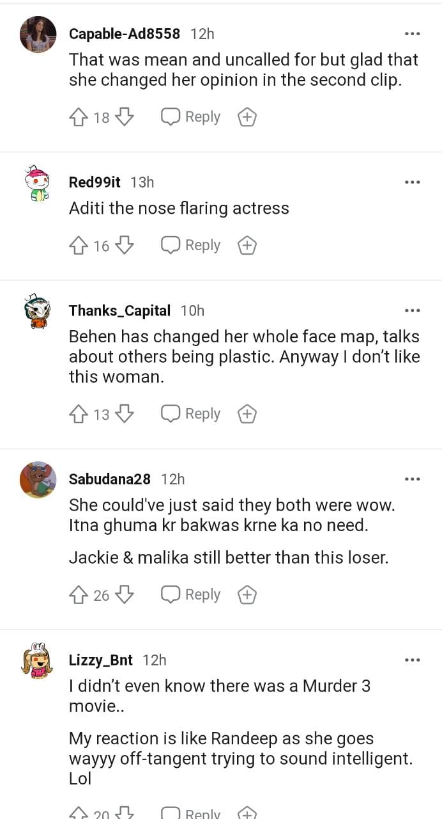Open more options for Red99it's comment
The width and height of the screenshot is (442, 819).
pos(412,182)
